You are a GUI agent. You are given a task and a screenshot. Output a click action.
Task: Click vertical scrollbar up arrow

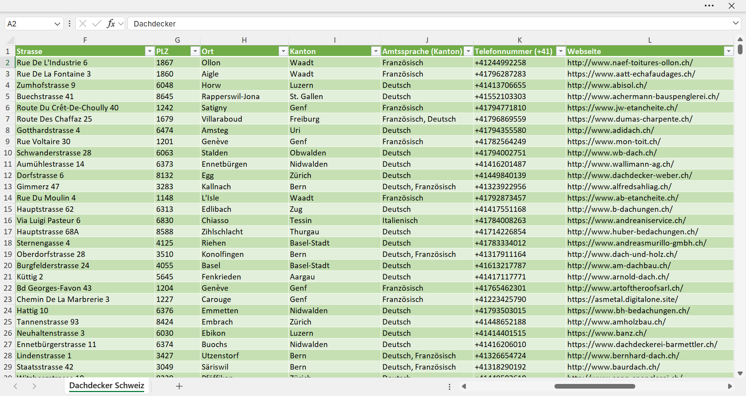pos(740,39)
